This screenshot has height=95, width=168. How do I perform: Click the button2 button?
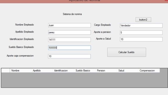[143, 20]
